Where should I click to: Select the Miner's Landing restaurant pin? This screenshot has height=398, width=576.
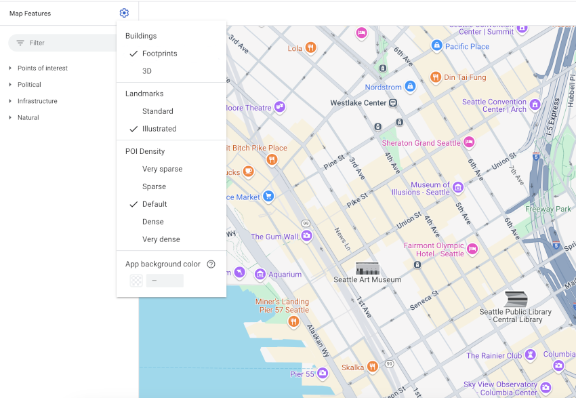[293, 322]
